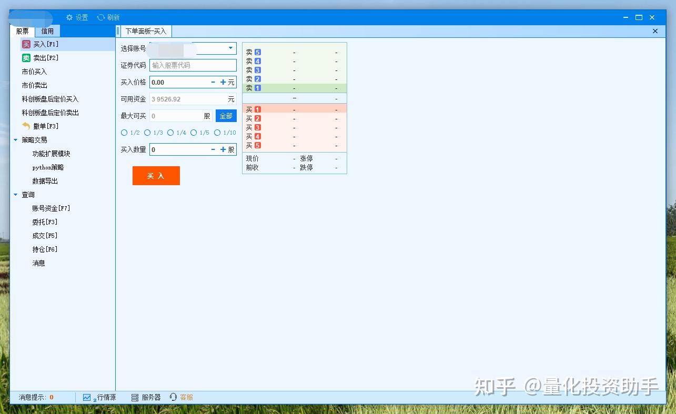Viewport: 676px width, 414px height.
Task: Select the 1/3 position ratio radio
Action: coord(146,133)
